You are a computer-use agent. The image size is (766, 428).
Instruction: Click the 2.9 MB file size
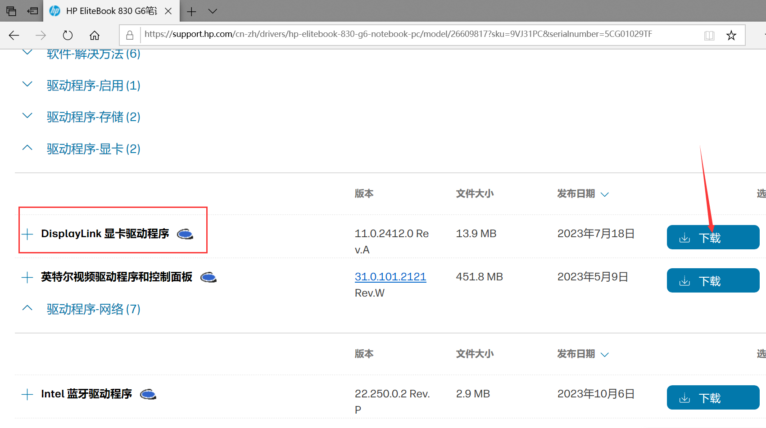coord(473,394)
